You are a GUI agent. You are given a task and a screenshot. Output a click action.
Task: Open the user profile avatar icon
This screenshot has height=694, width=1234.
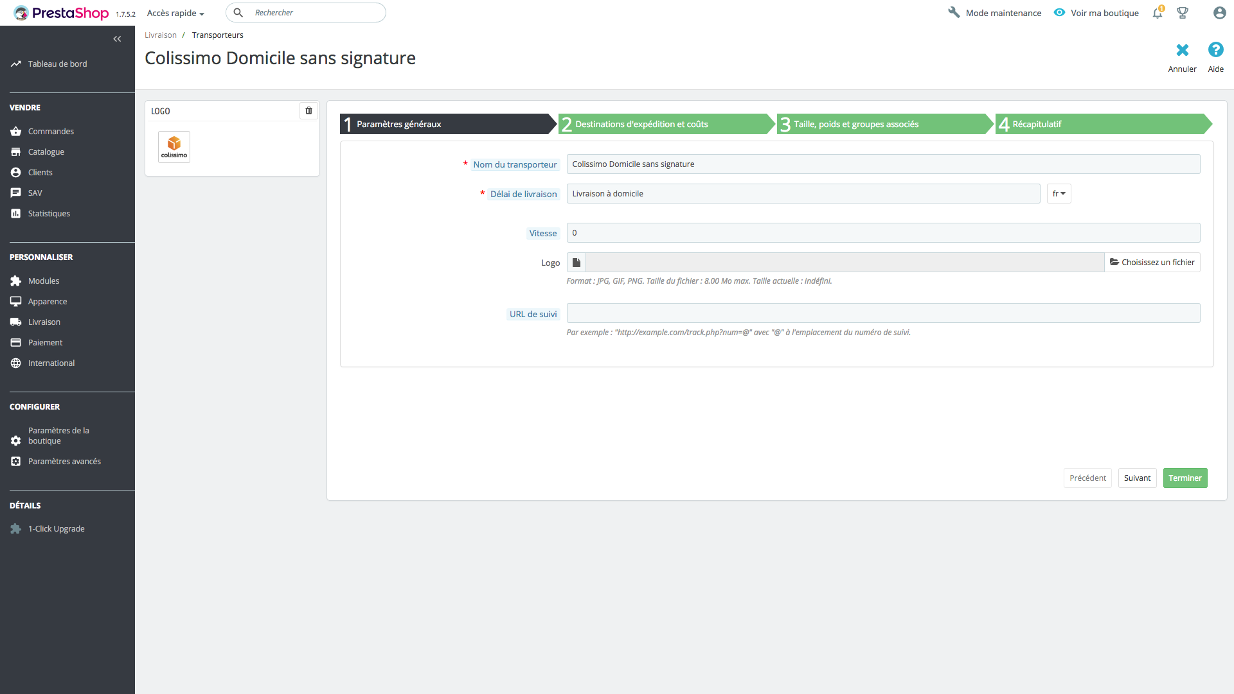[1219, 13]
